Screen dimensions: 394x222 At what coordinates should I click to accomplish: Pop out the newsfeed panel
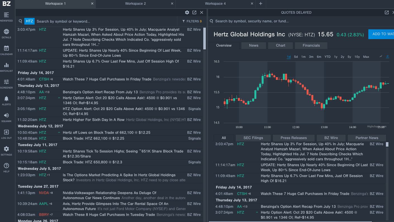click(194, 12)
